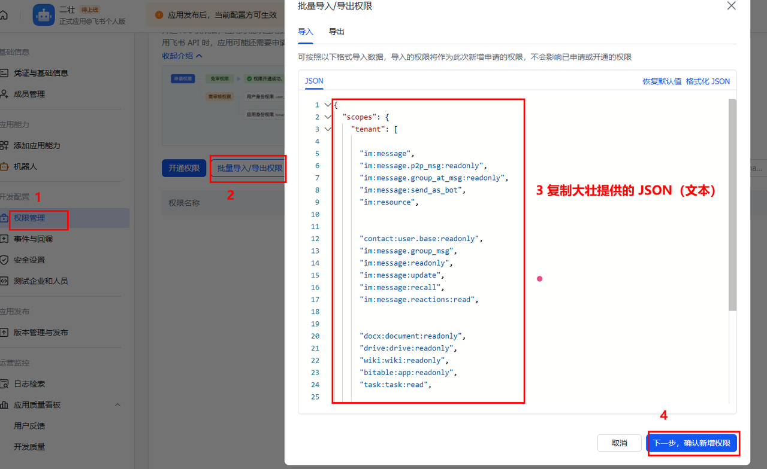This screenshot has height=469, width=767.
Task: Collapse the 应用质量看板 sidebar group
Action: (x=117, y=404)
